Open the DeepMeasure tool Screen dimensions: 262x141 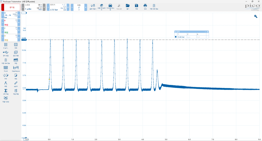(x=16, y=68)
